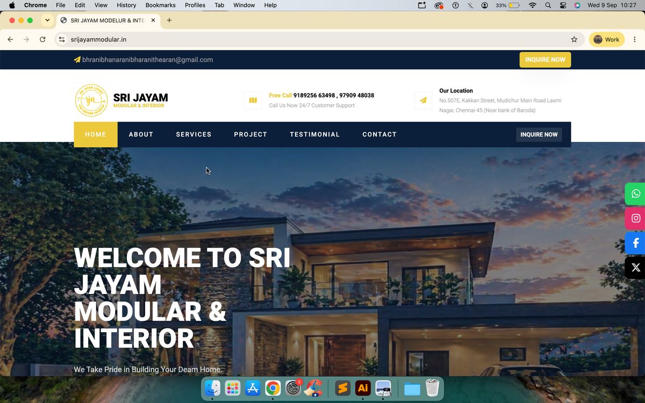
Task: Open App Store from the Dock
Action: click(x=253, y=388)
